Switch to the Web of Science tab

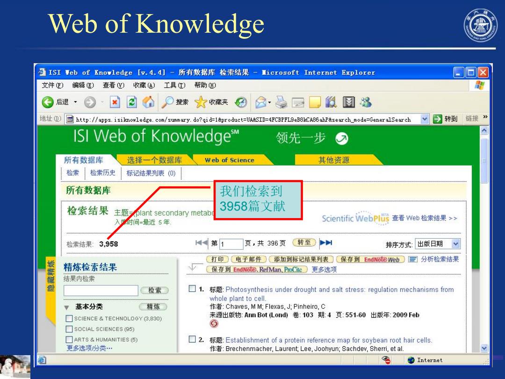(x=229, y=160)
